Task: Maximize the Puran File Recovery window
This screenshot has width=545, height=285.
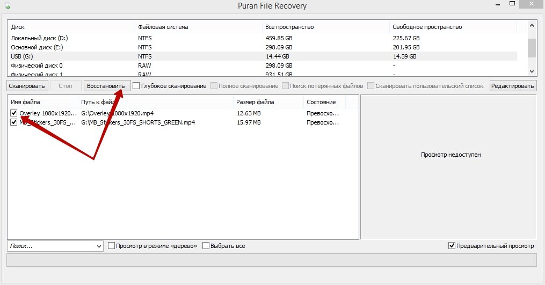Action: 512,4
